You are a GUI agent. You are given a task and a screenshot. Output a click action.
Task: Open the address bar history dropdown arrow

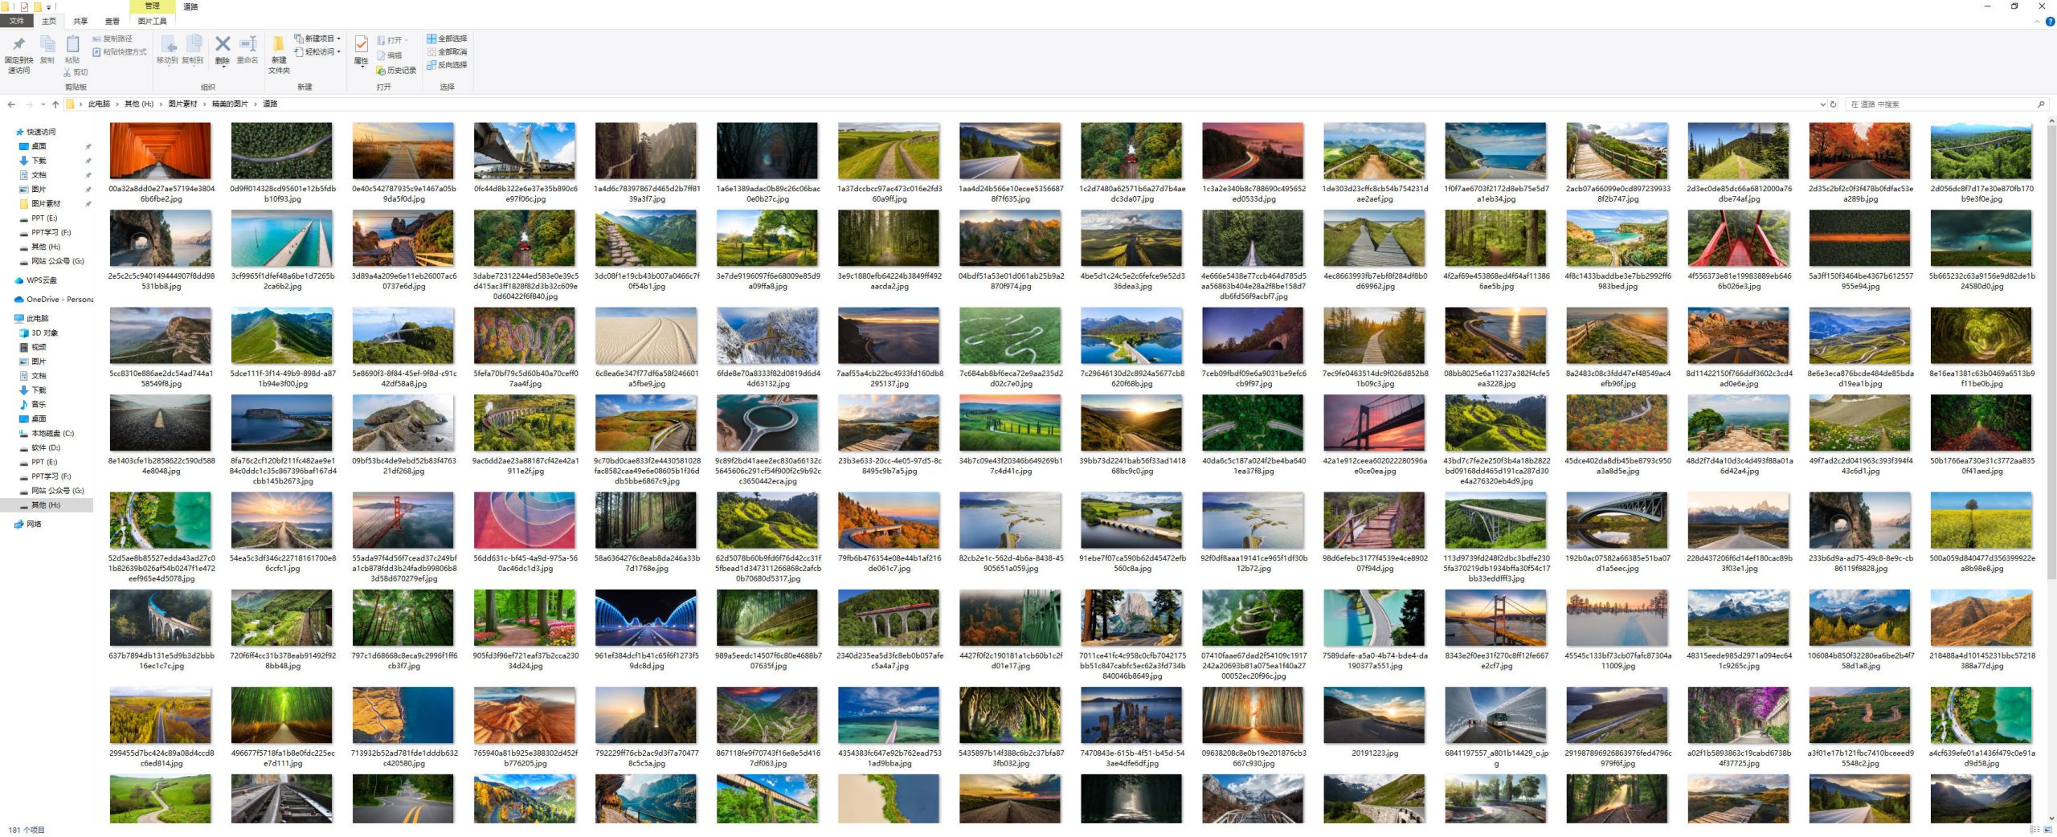click(x=1822, y=104)
